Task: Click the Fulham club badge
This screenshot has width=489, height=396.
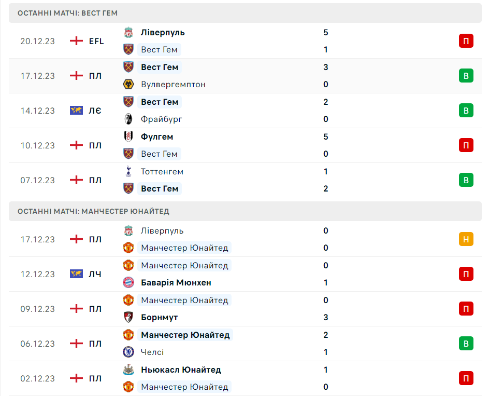Action: click(x=128, y=136)
